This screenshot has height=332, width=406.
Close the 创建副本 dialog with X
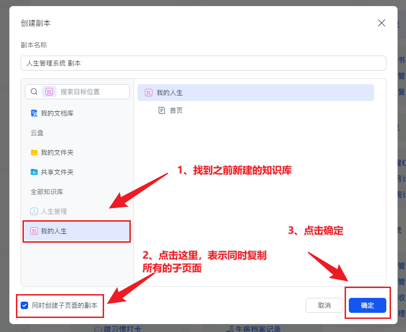[x=382, y=23]
